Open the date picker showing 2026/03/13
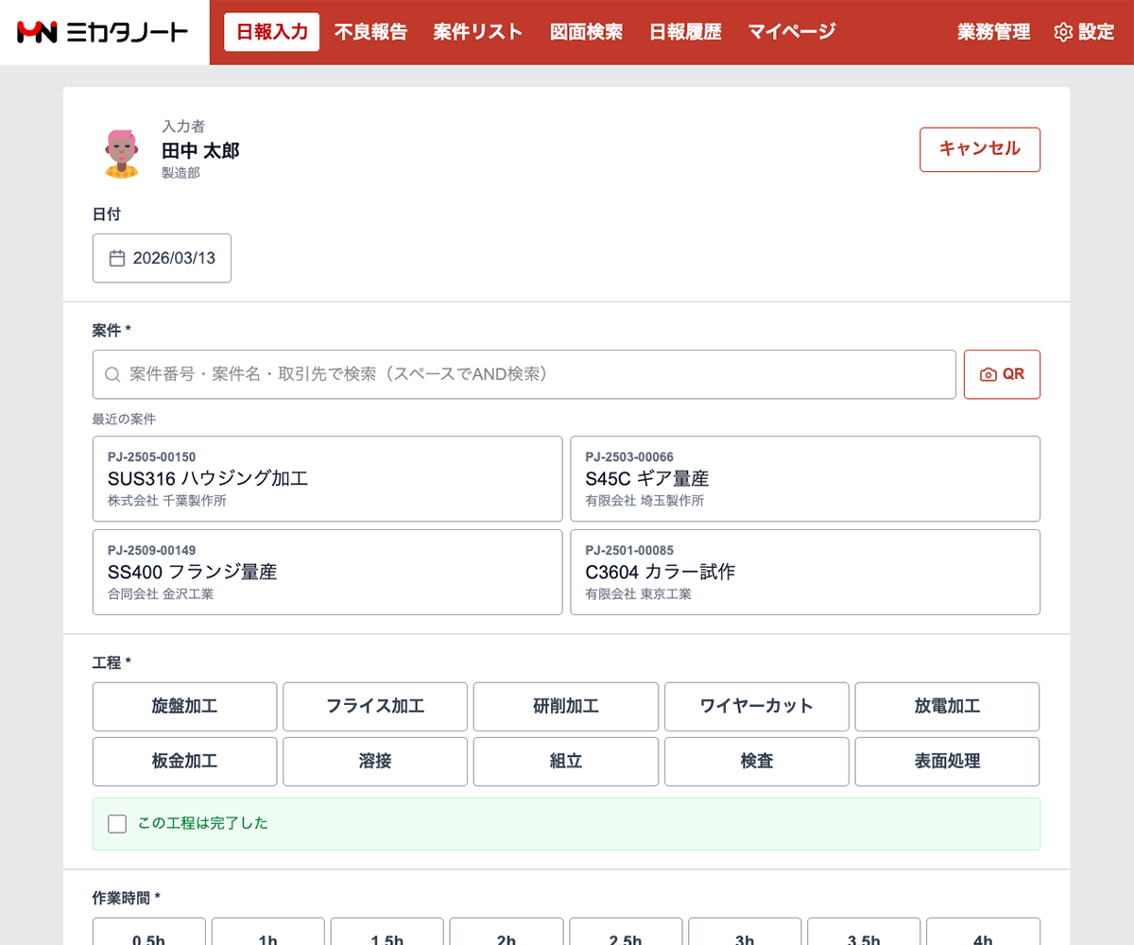Image resolution: width=1134 pixels, height=945 pixels. (x=162, y=258)
